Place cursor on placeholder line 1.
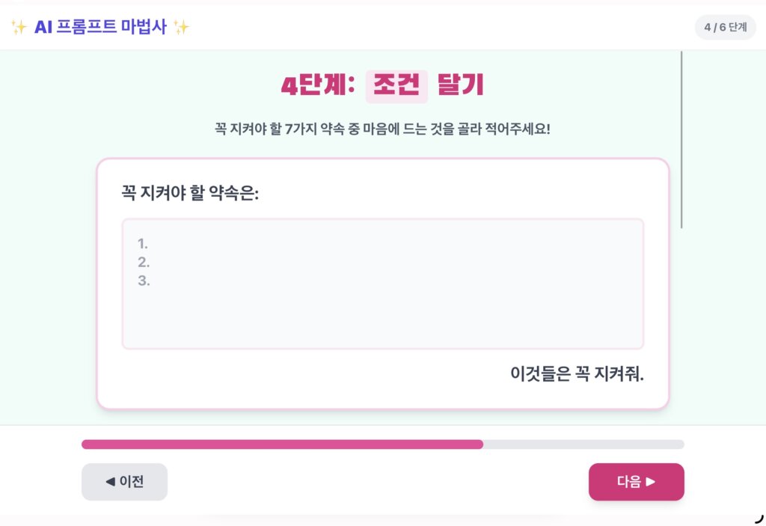 tap(143, 243)
